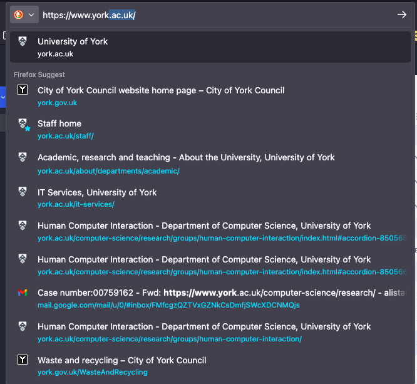Screen dimensions: 417x384
Task: Expand the search engine dropdown chevron
Action: pos(31,14)
